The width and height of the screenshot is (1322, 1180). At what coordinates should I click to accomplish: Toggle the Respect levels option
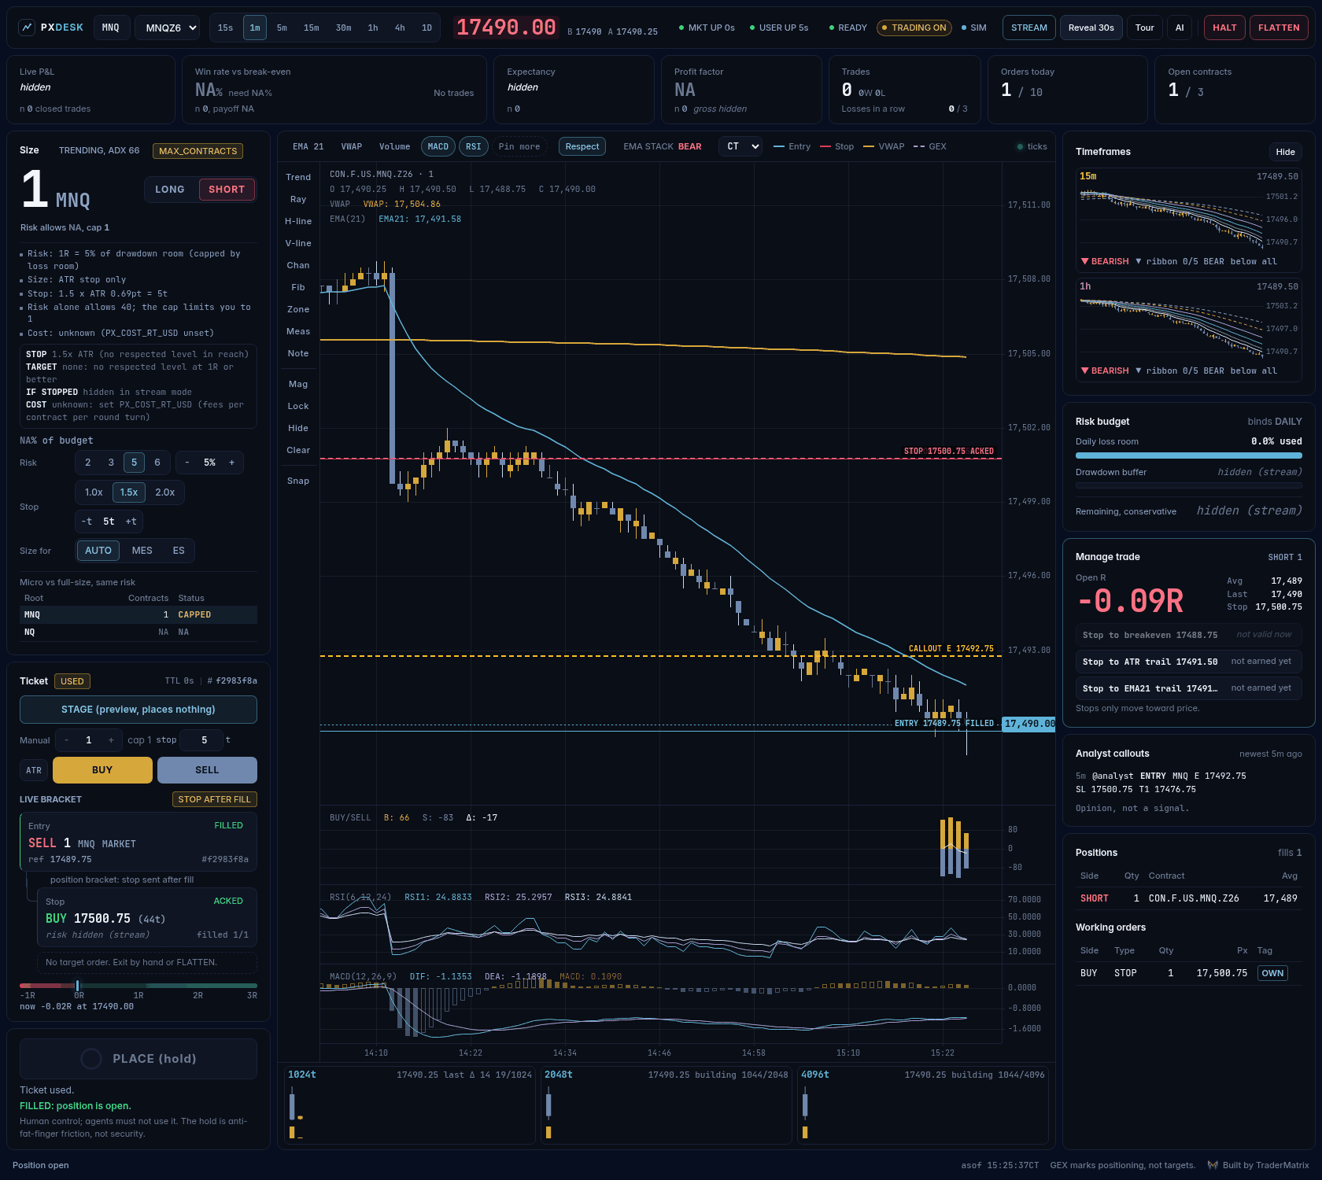tap(582, 146)
